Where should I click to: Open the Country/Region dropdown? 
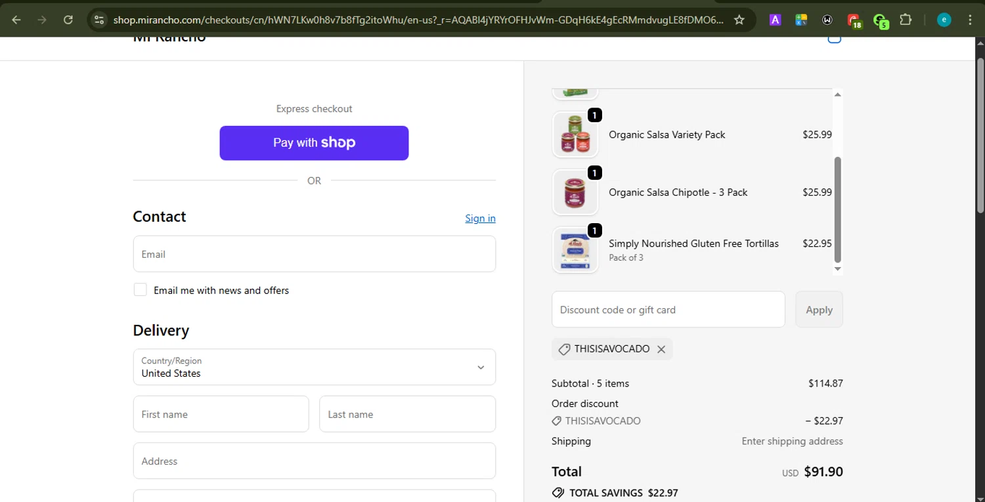[315, 367]
